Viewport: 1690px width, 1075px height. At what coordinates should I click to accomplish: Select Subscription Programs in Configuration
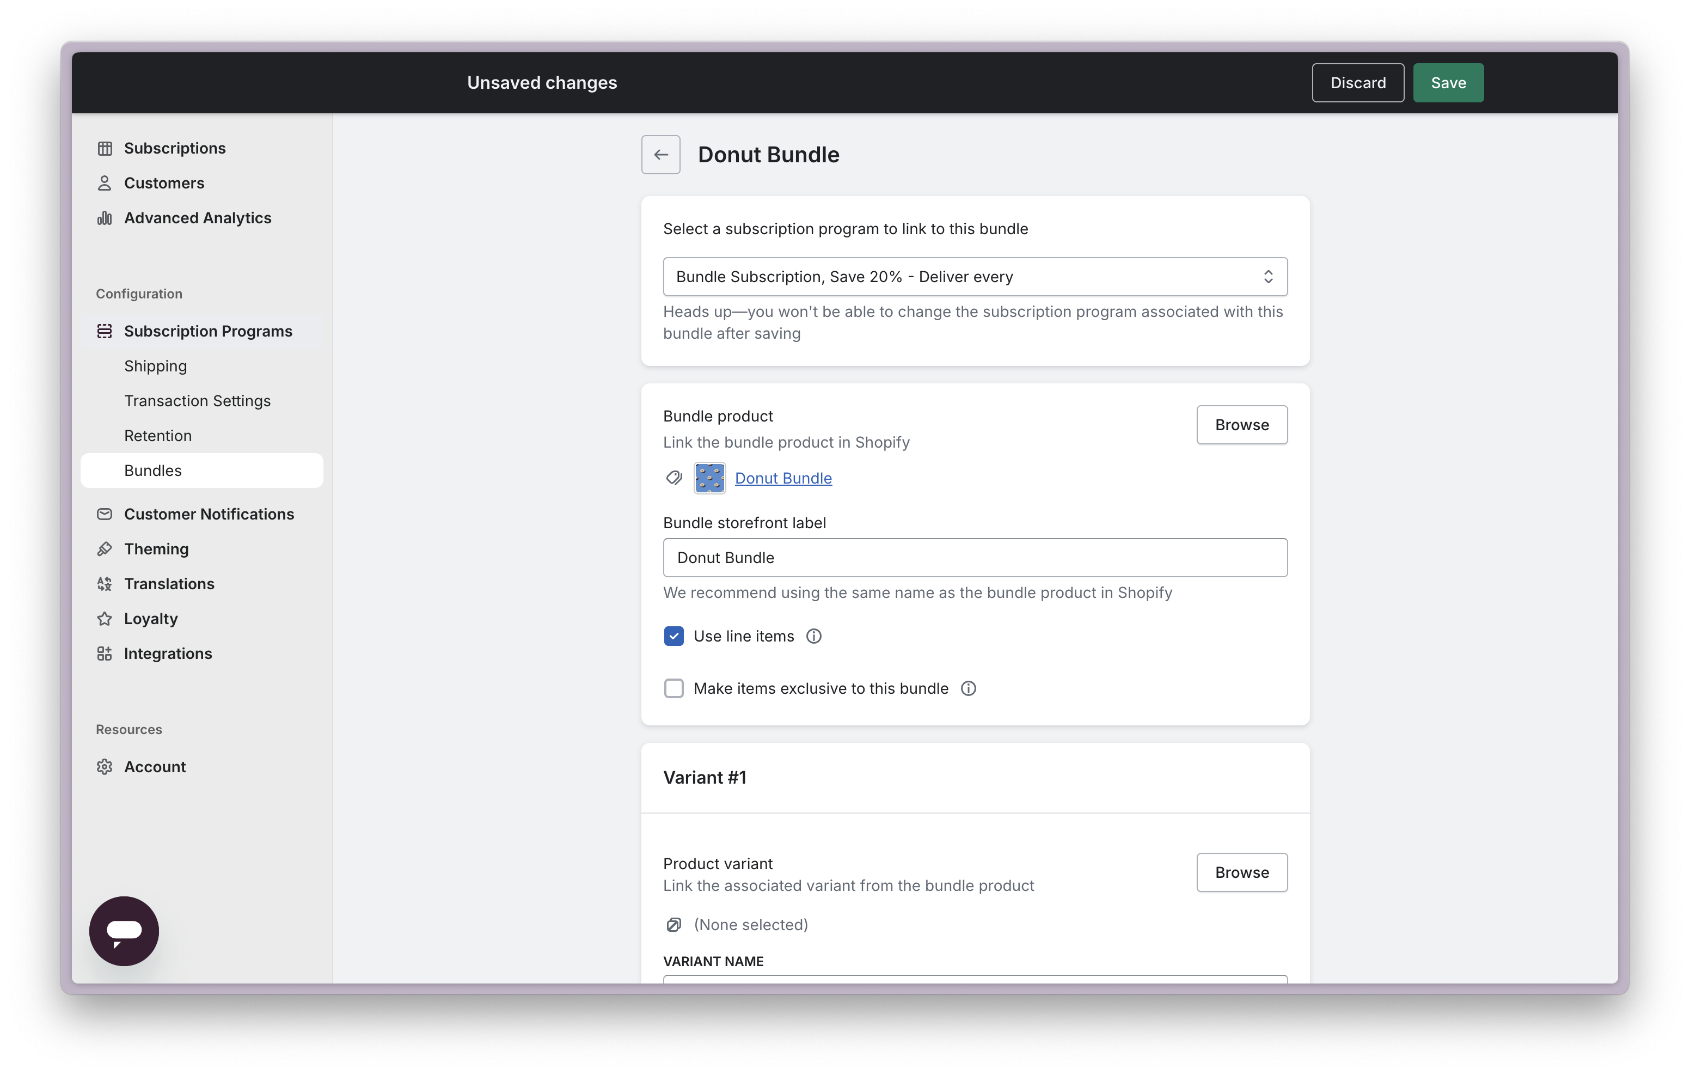click(209, 331)
